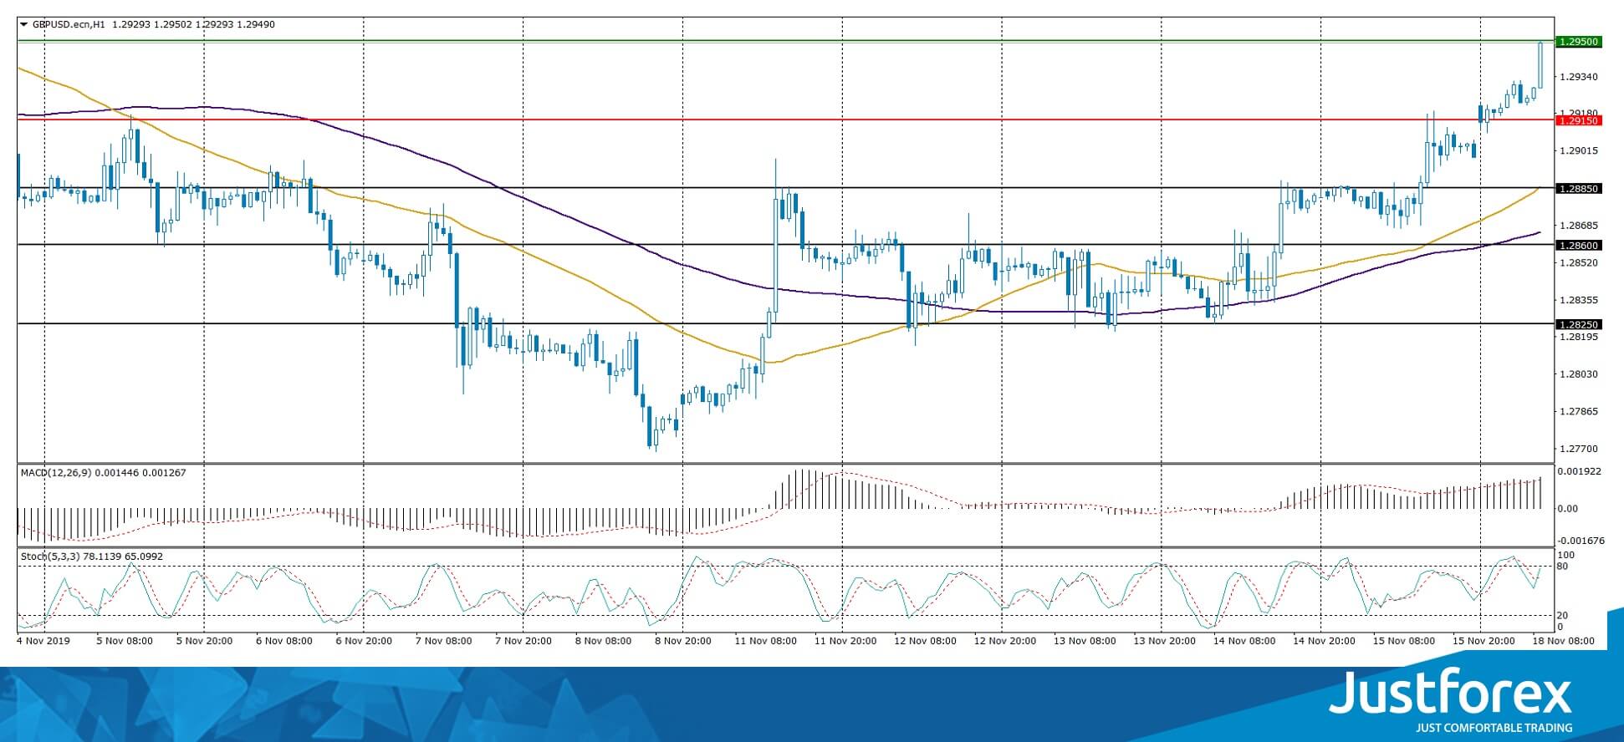Click the 1.28685 price axis value
Screen dimensions: 1624x742
(x=1577, y=226)
